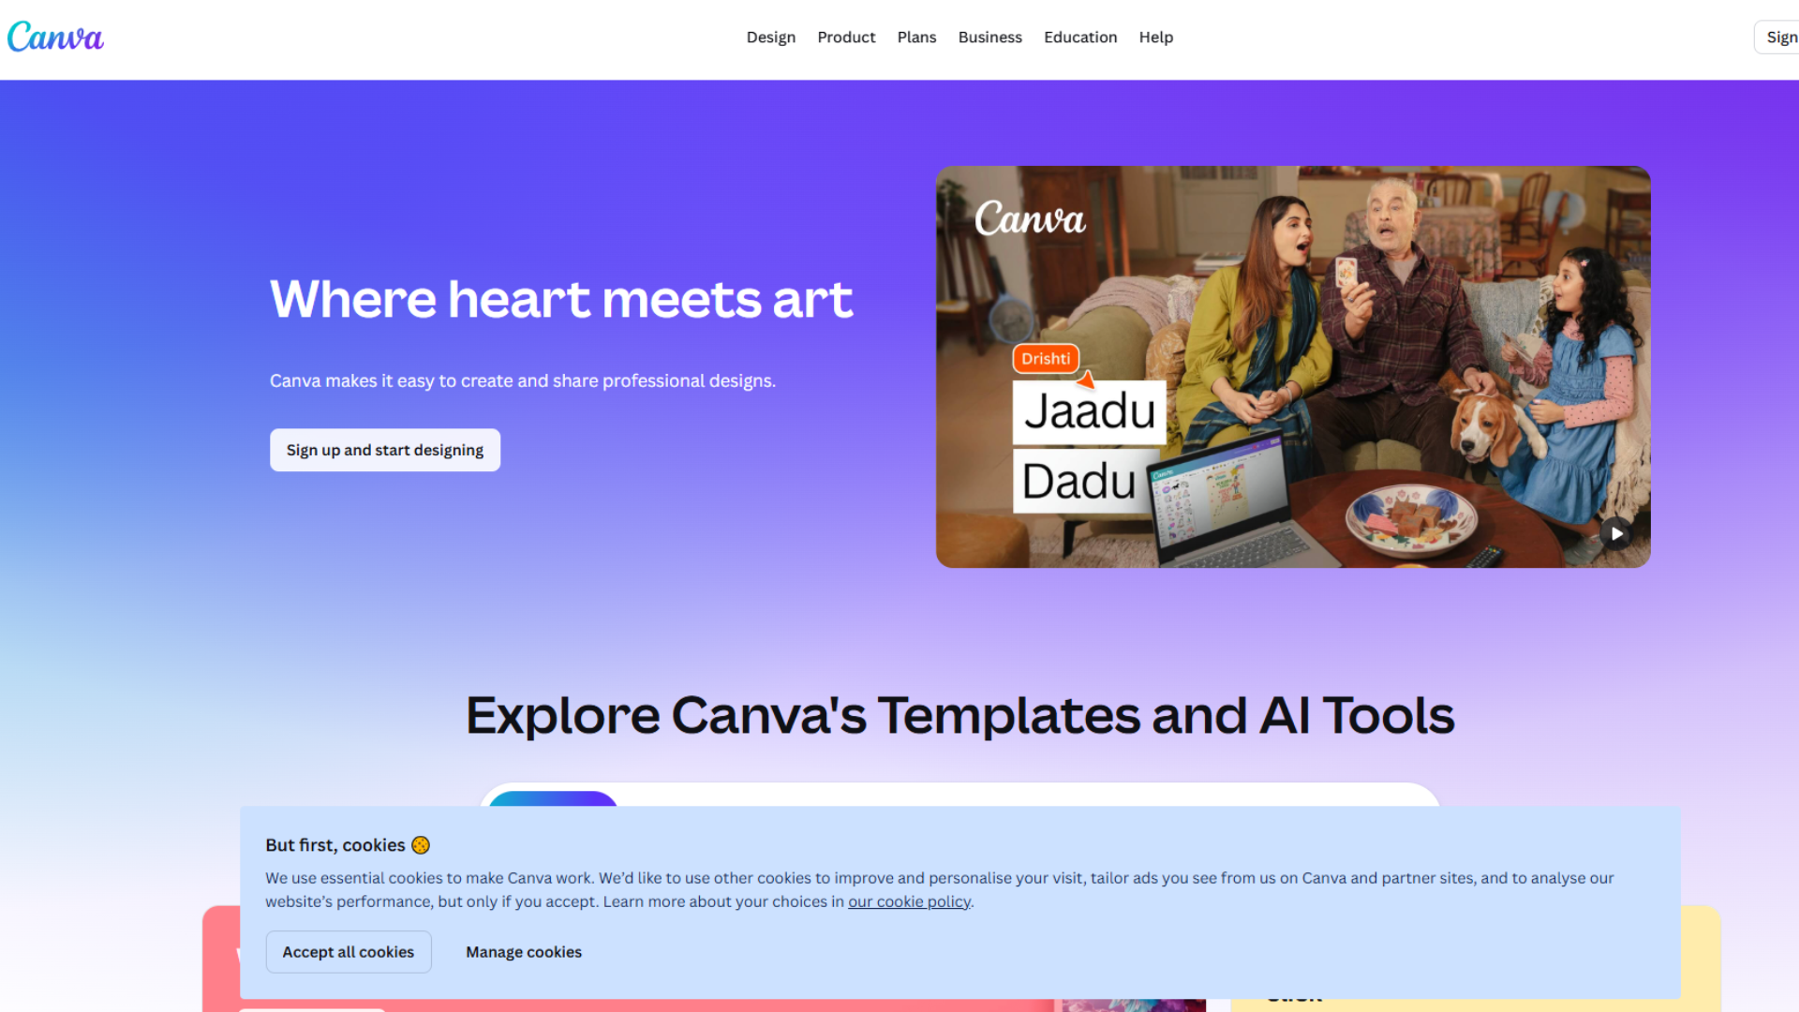Open the Help section
The height and width of the screenshot is (1012, 1799).
pyautogui.click(x=1155, y=37)
